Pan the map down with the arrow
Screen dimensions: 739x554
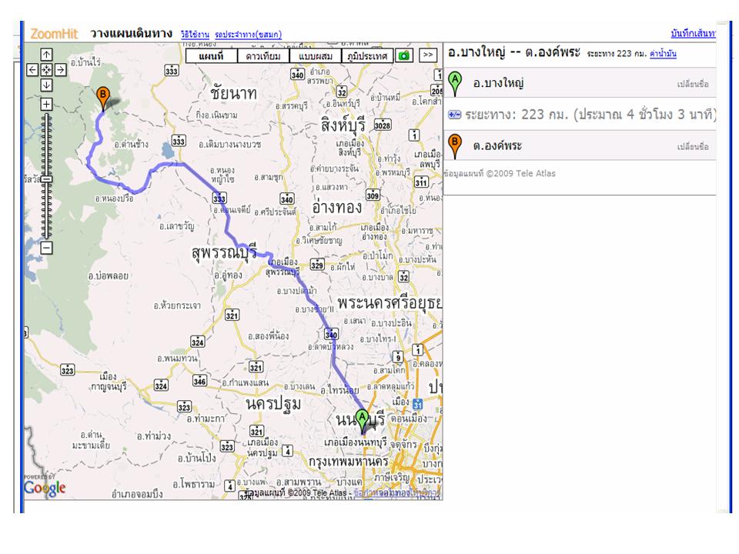point(45,84)
